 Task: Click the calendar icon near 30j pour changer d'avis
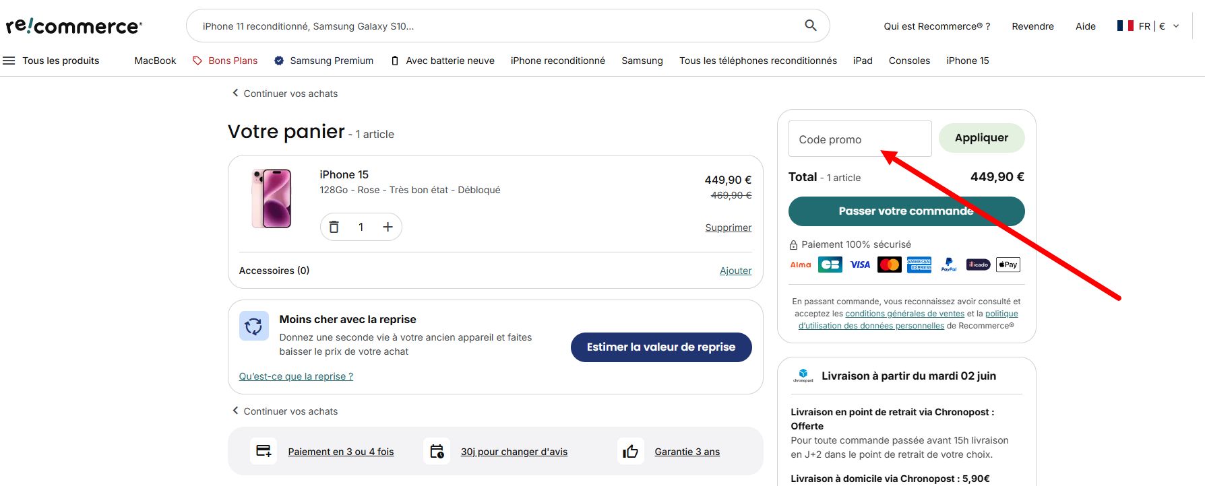(x=437, y=451)
